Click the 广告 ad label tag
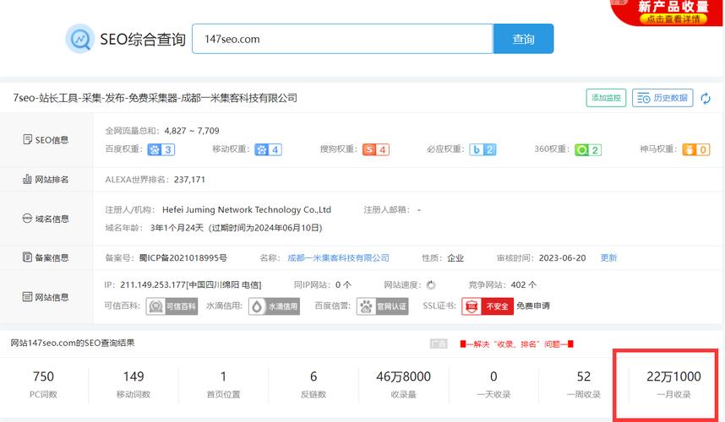The width and height of the screenshot is (725, 422). (x=439, y=344)
